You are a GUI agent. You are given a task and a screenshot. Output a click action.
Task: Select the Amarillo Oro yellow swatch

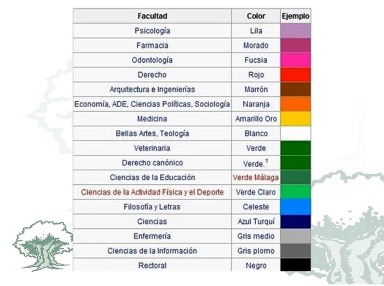click(295, 119)
